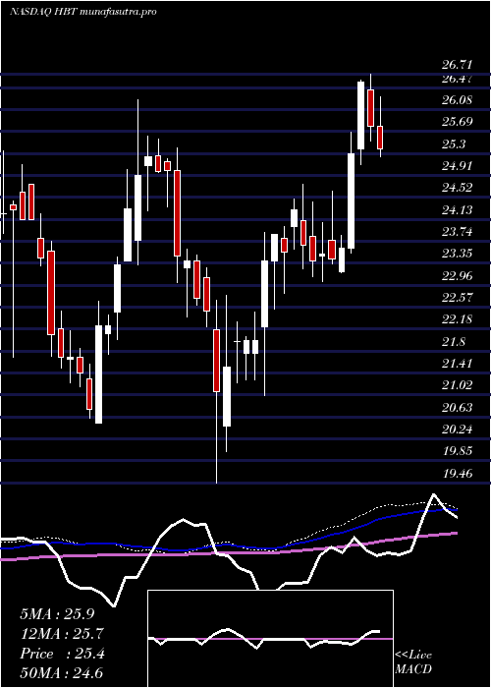This screenshot has height=688, width=491.
Task: Click the 22.18 price axis label
Action: (457, 319)
